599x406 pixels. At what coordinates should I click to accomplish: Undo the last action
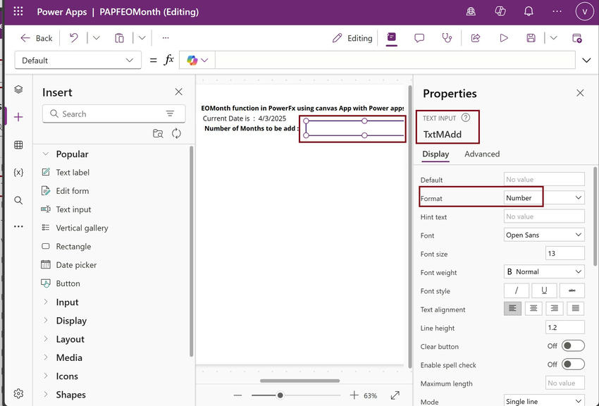click(x=74, y=38)
